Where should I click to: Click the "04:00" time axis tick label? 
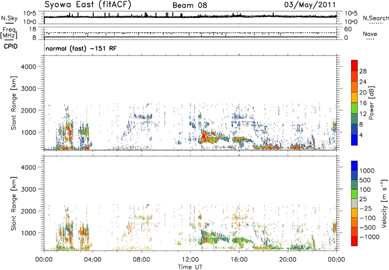[x=93, y=260]
